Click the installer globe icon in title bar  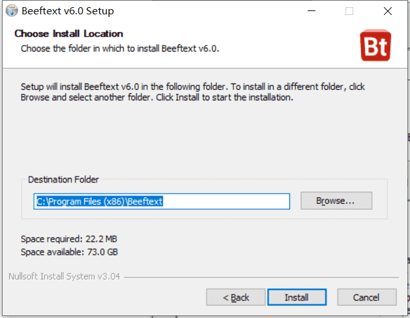coord(12,11)
